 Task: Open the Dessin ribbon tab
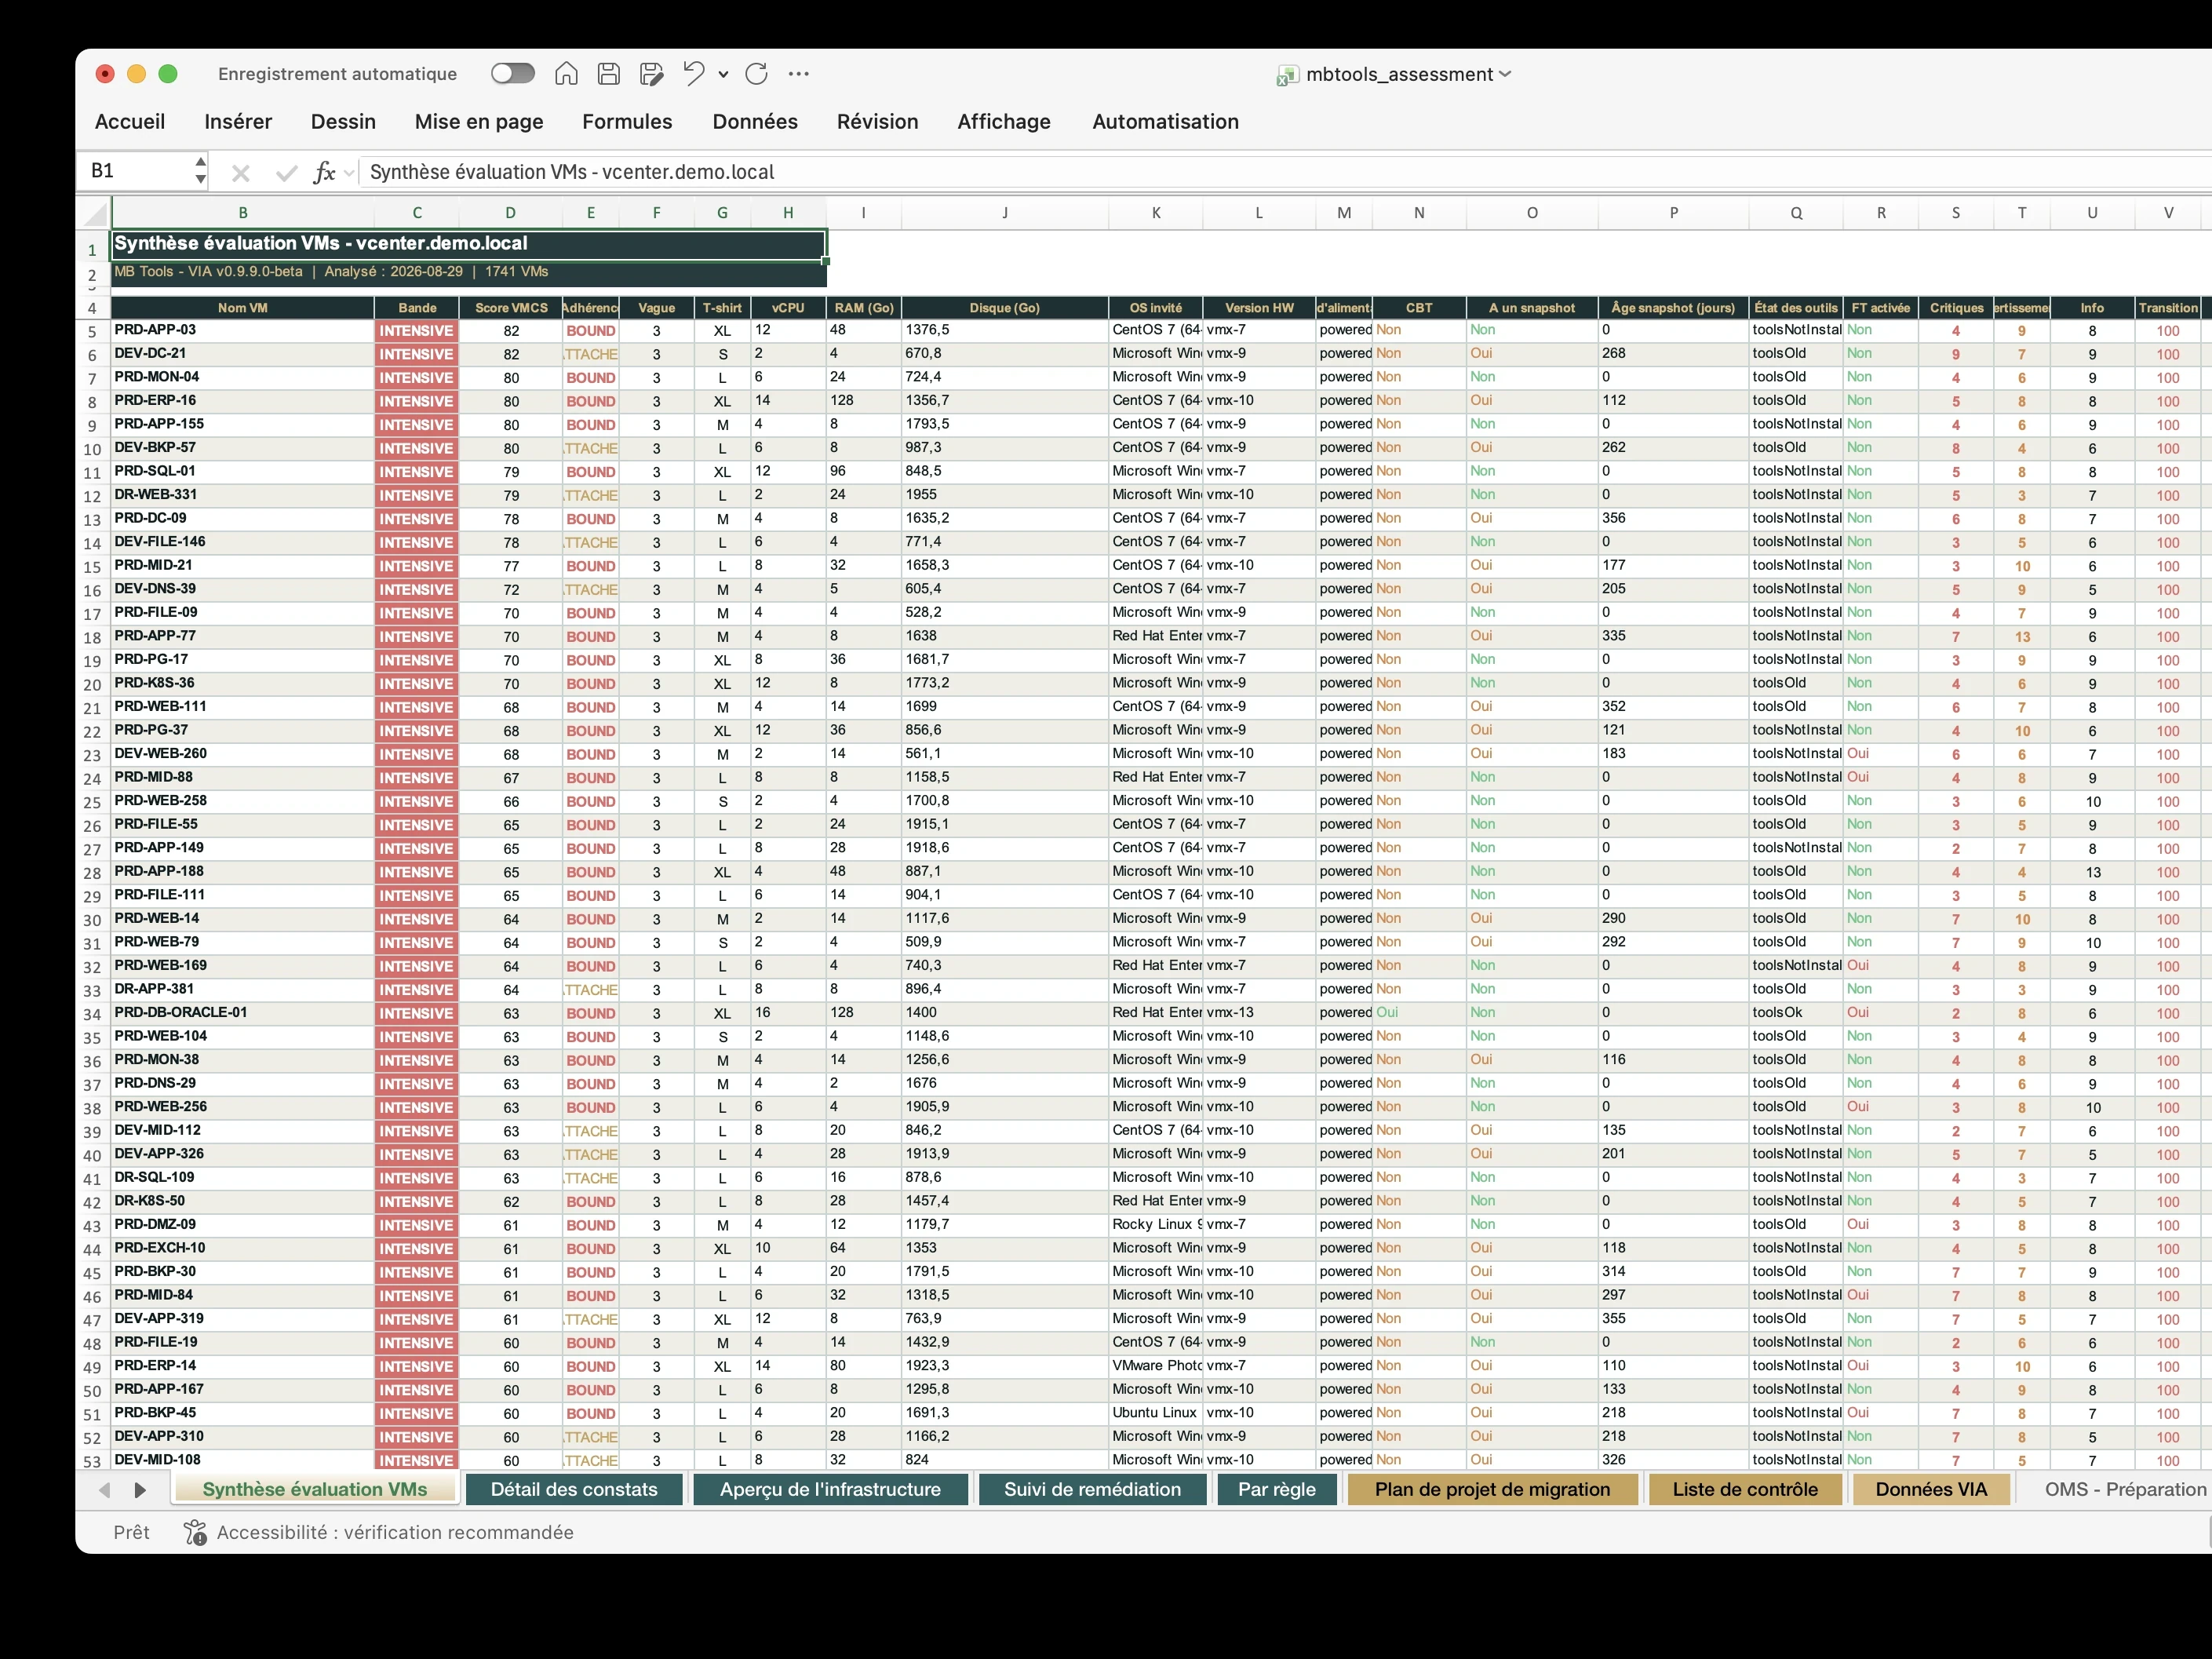(343, 121)
